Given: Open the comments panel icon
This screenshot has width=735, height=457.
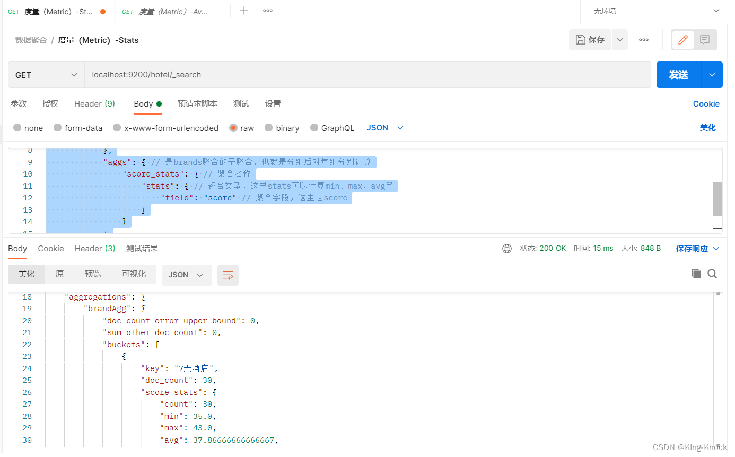Looking at the screenshot, I should [705, 40].
